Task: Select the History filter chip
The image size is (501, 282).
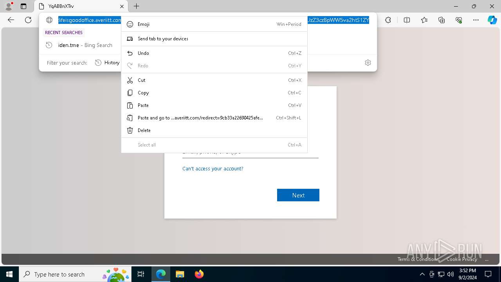Action: 107,63
